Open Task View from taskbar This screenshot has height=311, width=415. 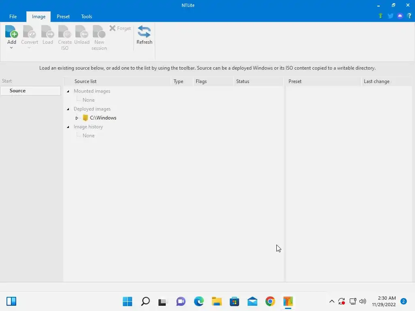coord(163,301)
